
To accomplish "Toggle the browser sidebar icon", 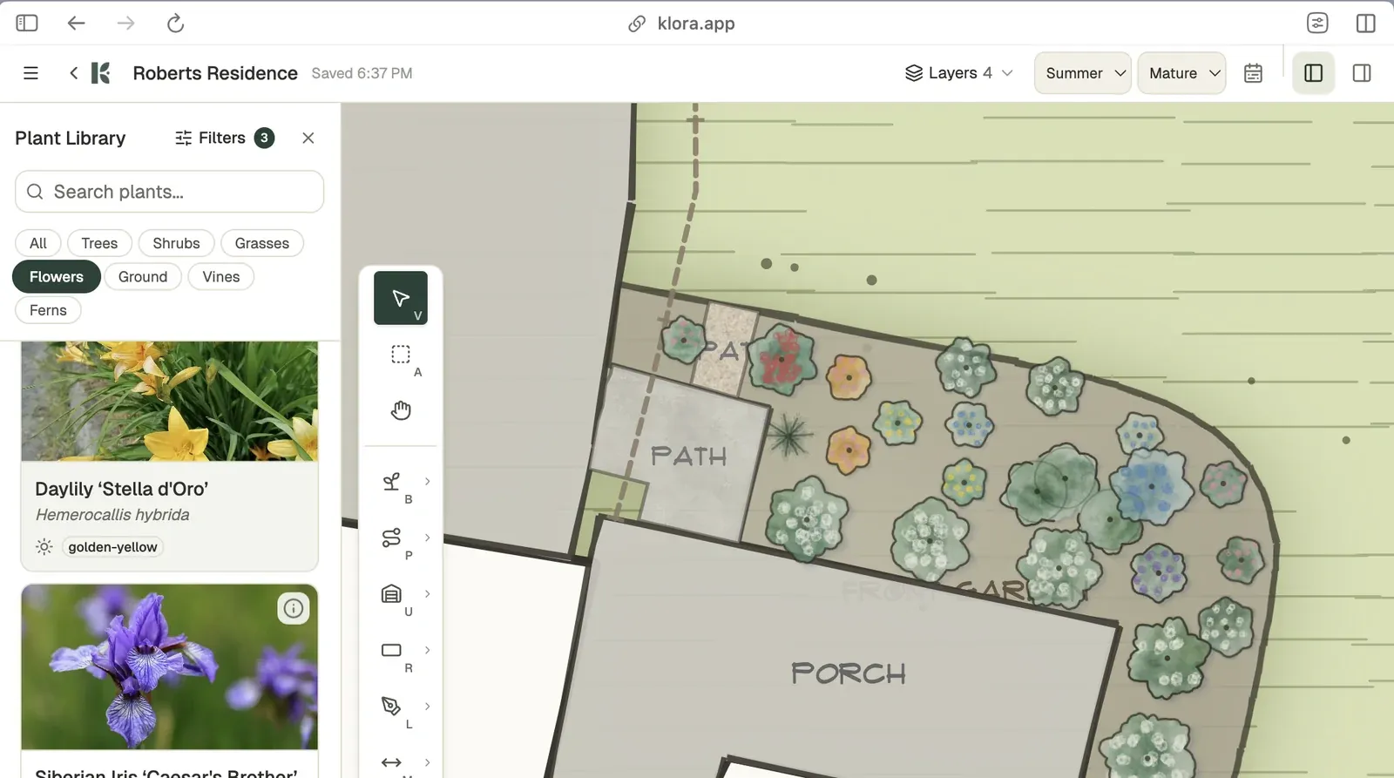I will coord(27,24).
